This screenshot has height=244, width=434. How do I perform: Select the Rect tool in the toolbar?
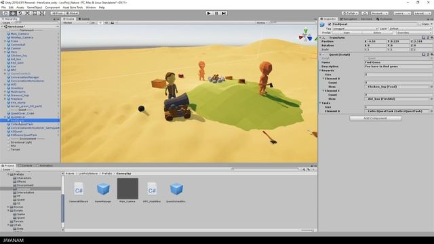coord(35,14)
